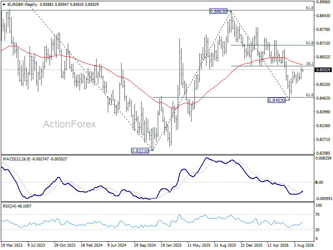The width and height of the screenshot is (333, 250).
Task: Click the 2 Aug 2026 date marker
Action: pos(304,245)
